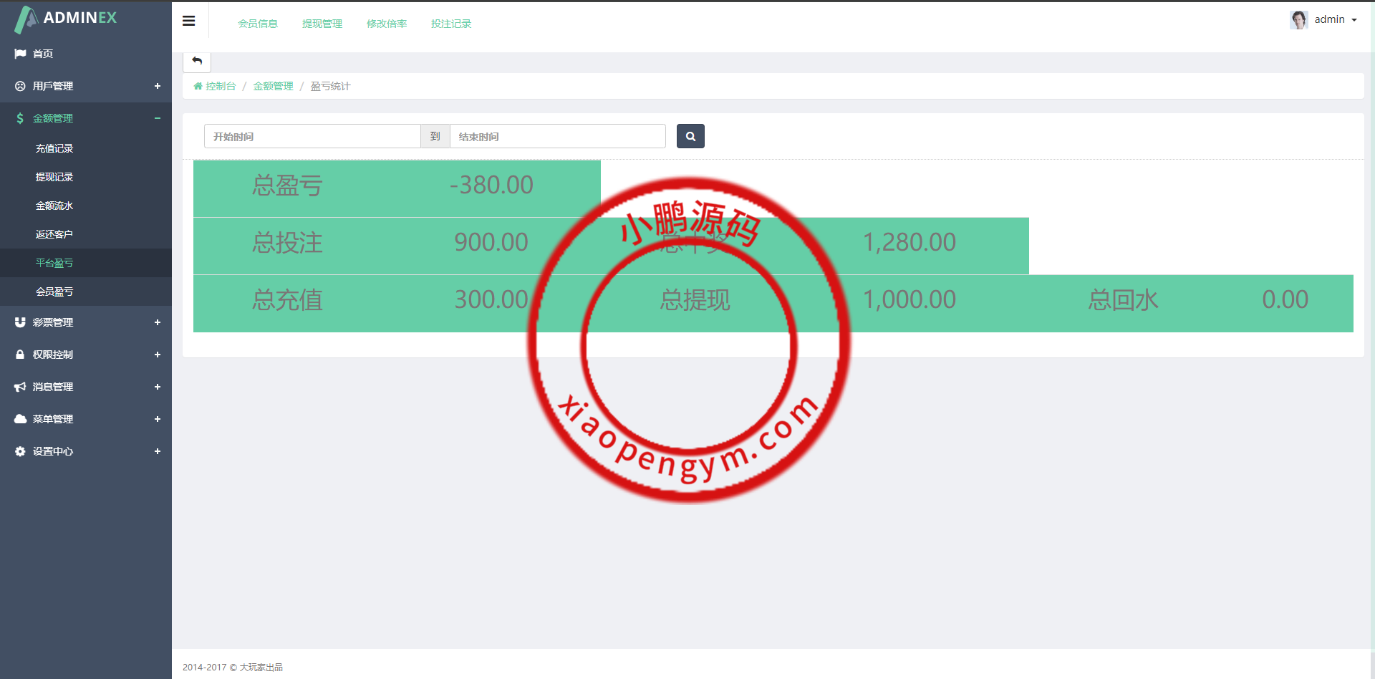
Task: Click the magnifier search button
Action: (690, 136)
